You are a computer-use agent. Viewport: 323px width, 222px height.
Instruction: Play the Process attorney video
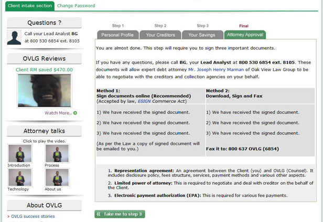(57, 153)
